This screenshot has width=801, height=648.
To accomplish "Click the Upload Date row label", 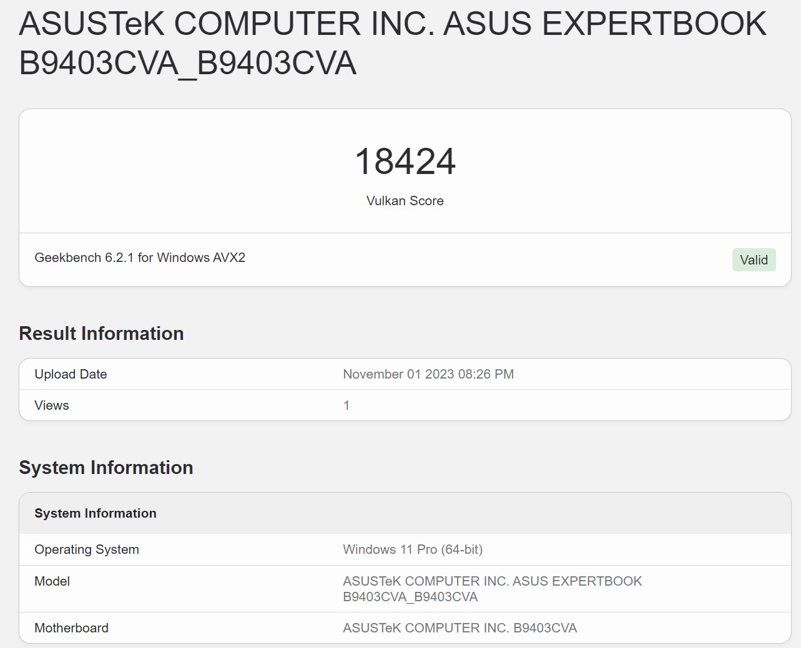I will click(71, 374).
